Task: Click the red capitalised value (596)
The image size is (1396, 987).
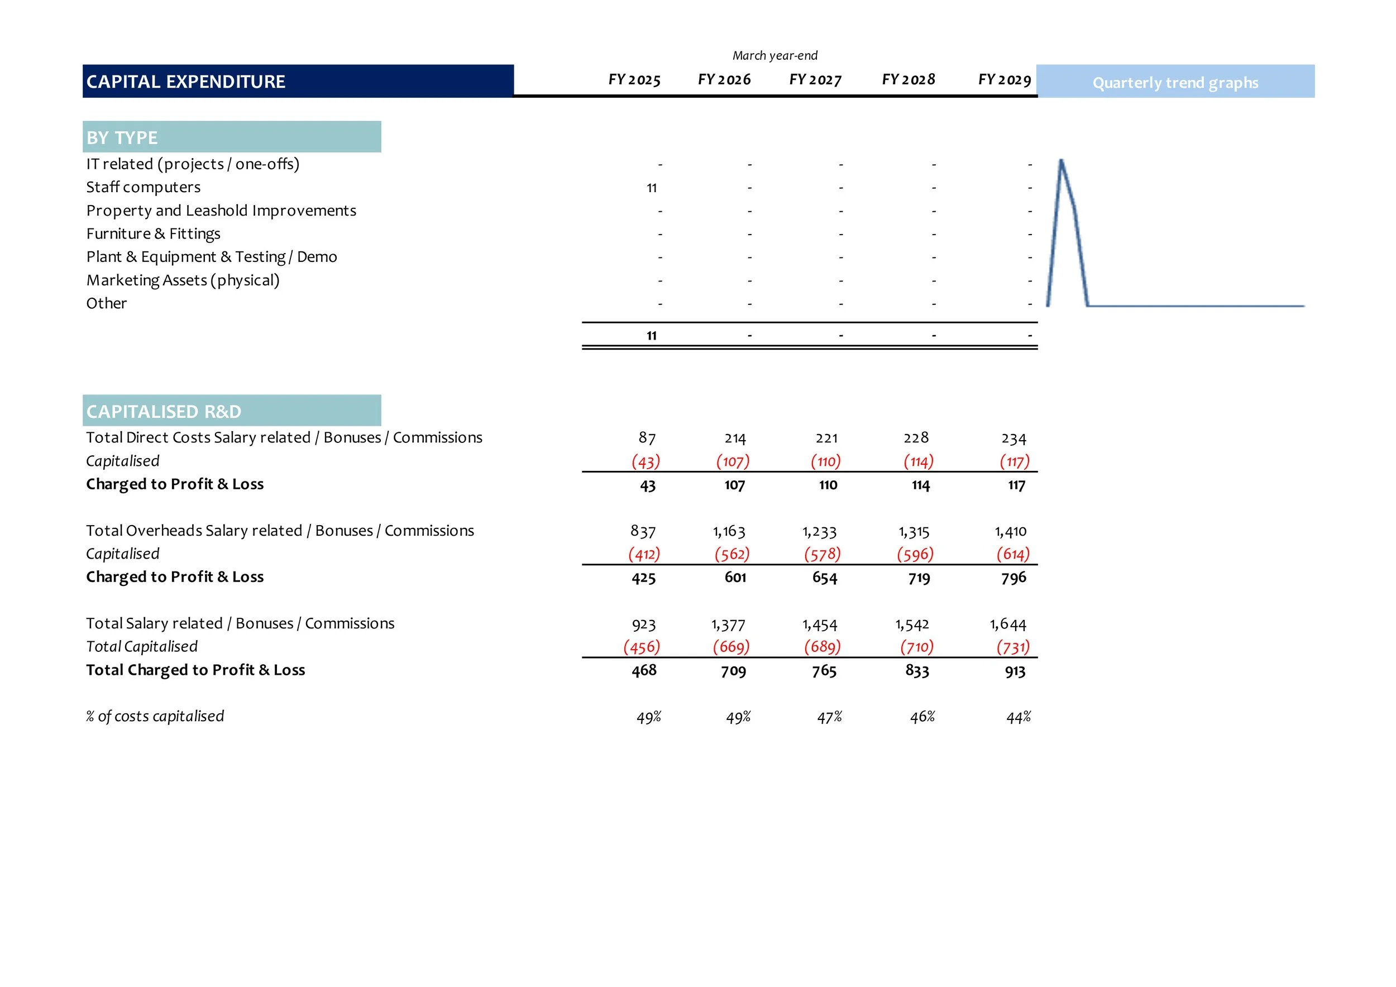Action: (x=915, y=554)
